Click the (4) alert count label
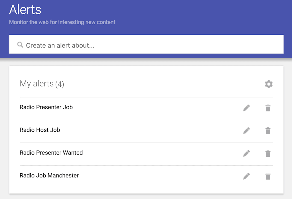 click(60, 84)
